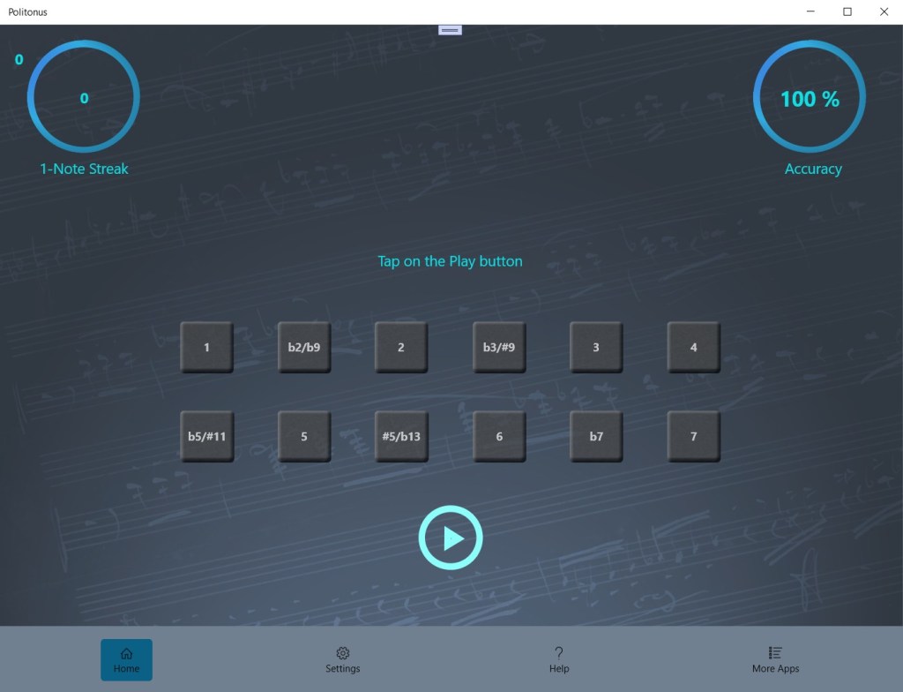903x692 pixels.
Task: Open the More Apps list icon
Action: (775, 654)
